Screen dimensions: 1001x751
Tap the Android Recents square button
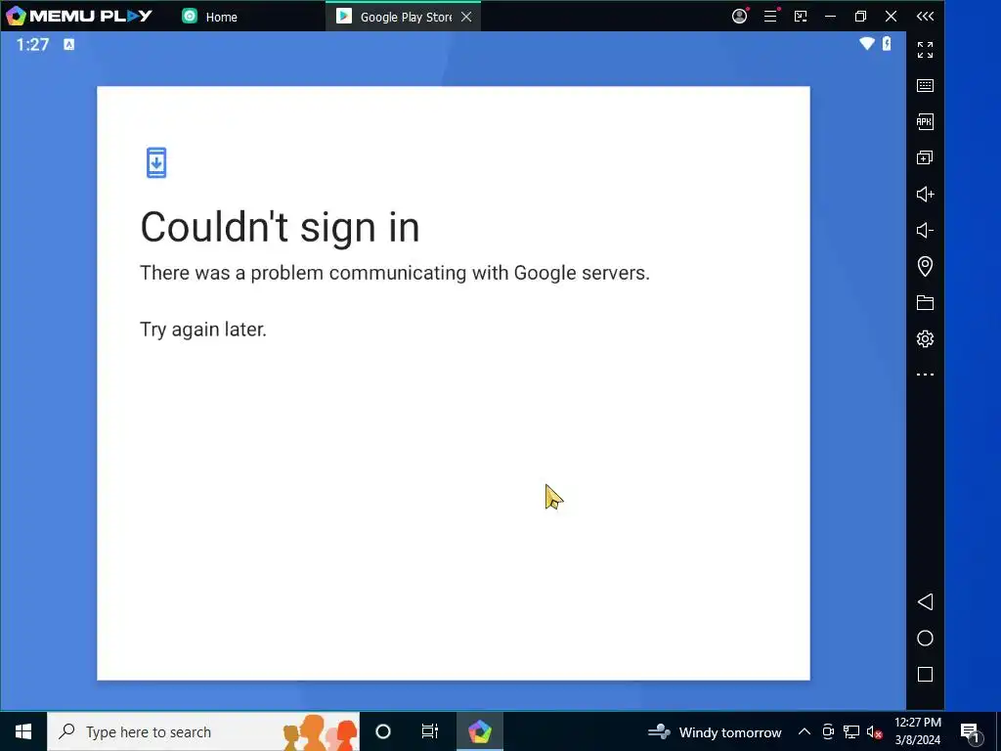point(925,675)
